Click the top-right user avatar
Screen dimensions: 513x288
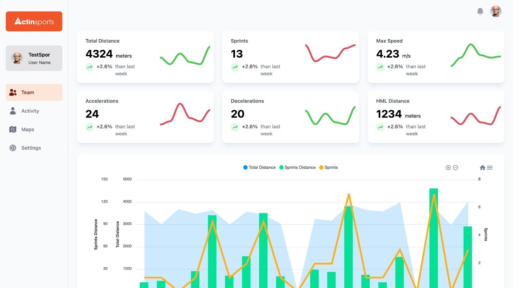click(x=496, y=11)
